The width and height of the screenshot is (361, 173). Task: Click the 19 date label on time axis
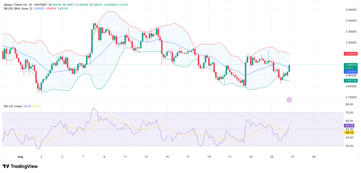tap(209, 157)
